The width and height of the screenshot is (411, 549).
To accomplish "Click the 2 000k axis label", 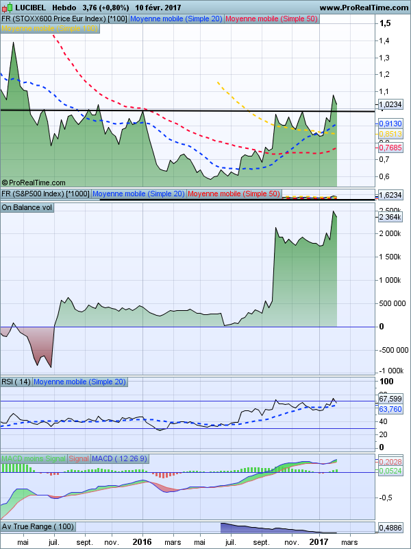I will (x=390, y=233).
